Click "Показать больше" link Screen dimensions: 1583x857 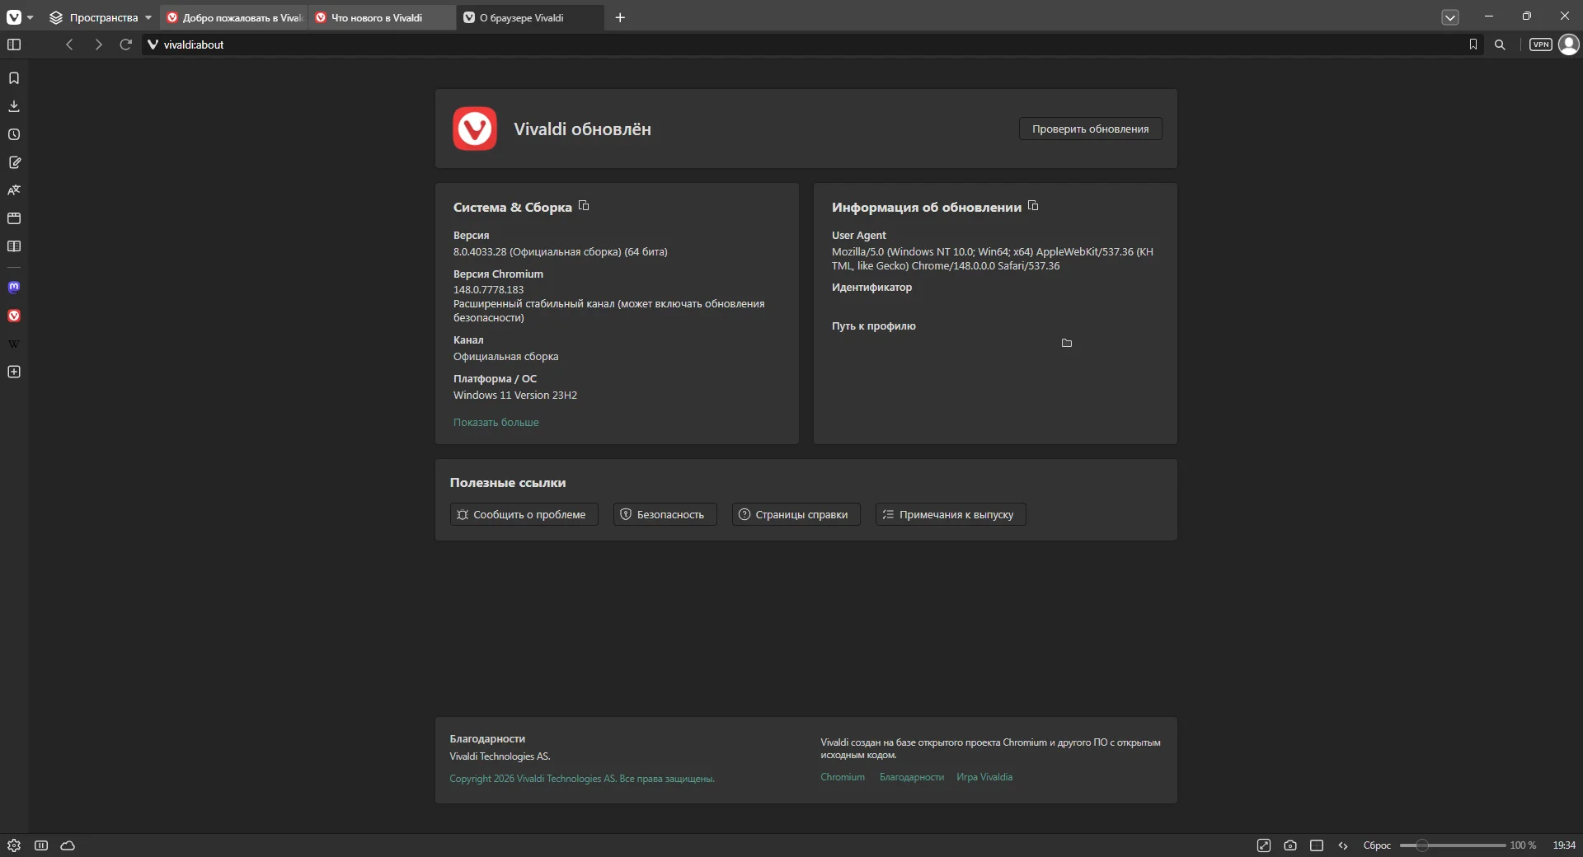(496, 422)
